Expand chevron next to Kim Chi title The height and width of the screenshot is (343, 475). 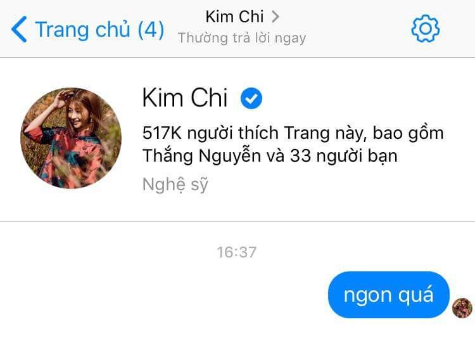coord(275,16)
